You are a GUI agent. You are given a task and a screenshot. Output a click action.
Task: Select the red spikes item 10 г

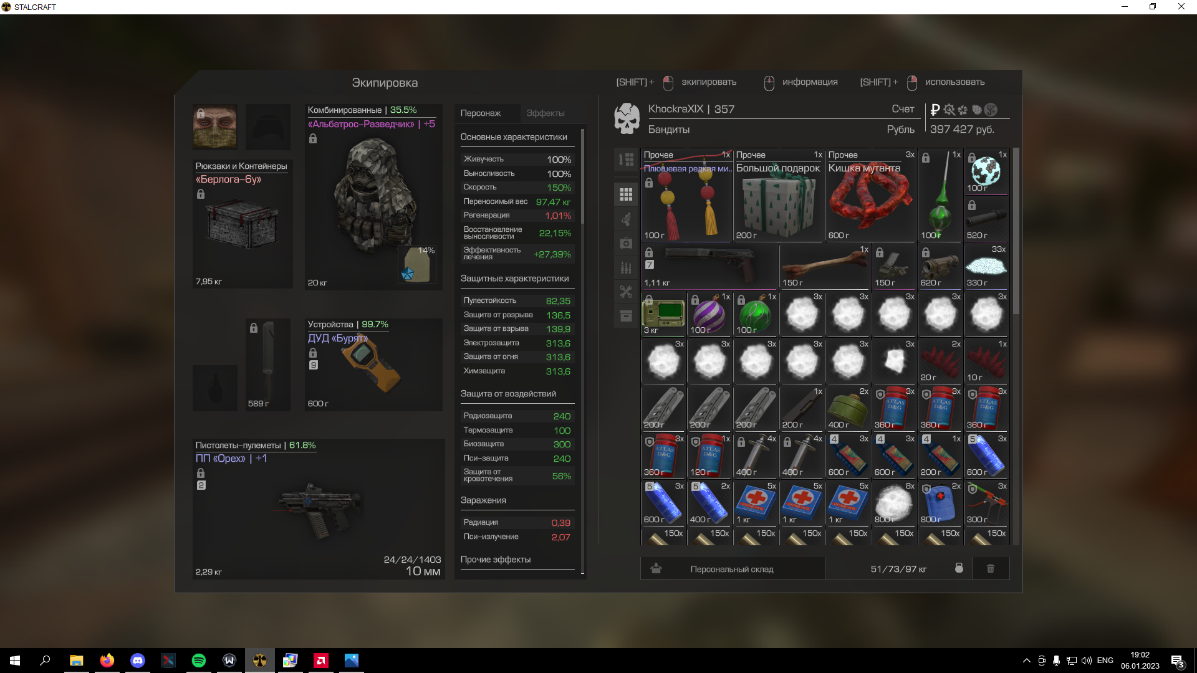(x=986, y=361)
